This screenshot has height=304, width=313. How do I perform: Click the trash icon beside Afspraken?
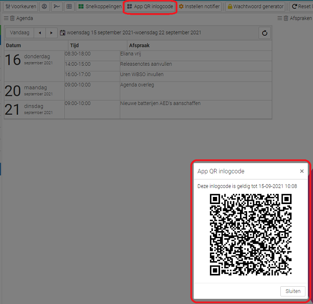[x=286, y=18]
